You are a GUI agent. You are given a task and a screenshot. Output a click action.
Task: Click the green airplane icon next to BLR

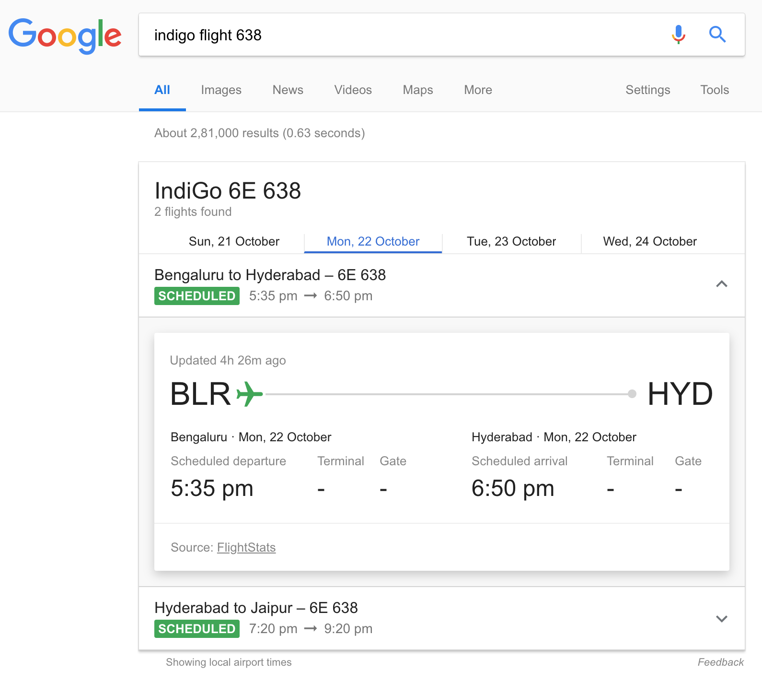coord(250,394)
